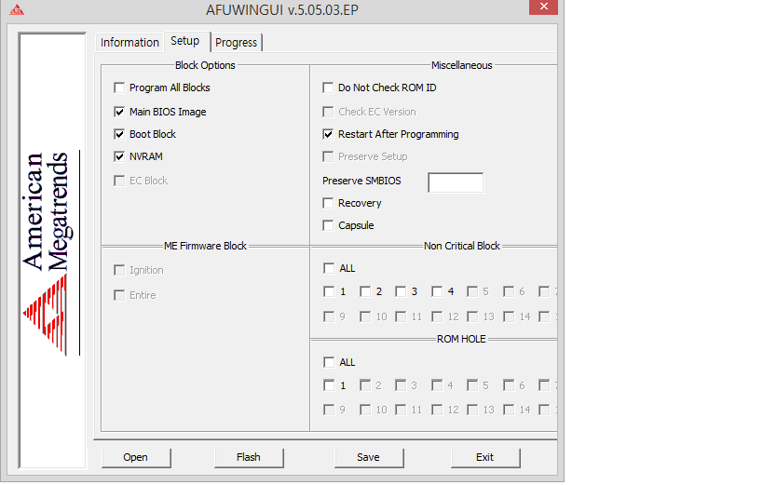Toggle Check EC Version checkbox
Image resolution: width=763 pixels, height=485 pixels.
328,112
